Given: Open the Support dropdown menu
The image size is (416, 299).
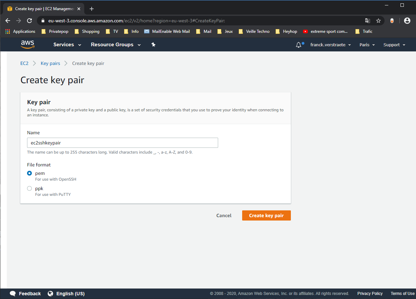Looking at the screenshot, I should click(x=394, y=45).
